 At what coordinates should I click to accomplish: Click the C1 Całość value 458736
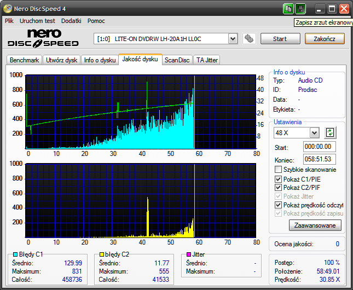pyautogui.click(x=72, y=280)
